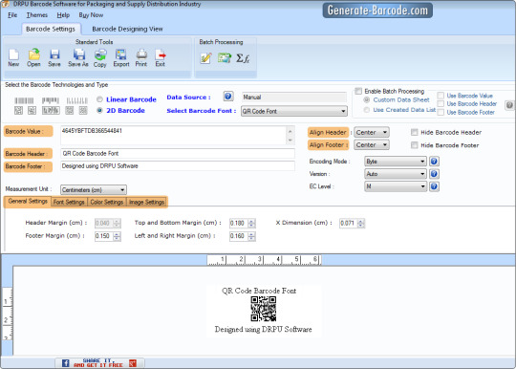Screen dimensions: 516x369
Task: Check Use Barcode Header checkbox
Action: coord(441,103)
